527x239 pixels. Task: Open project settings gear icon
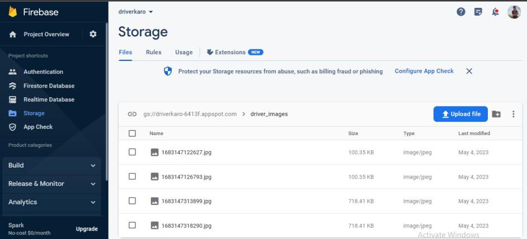click(93, 34)
